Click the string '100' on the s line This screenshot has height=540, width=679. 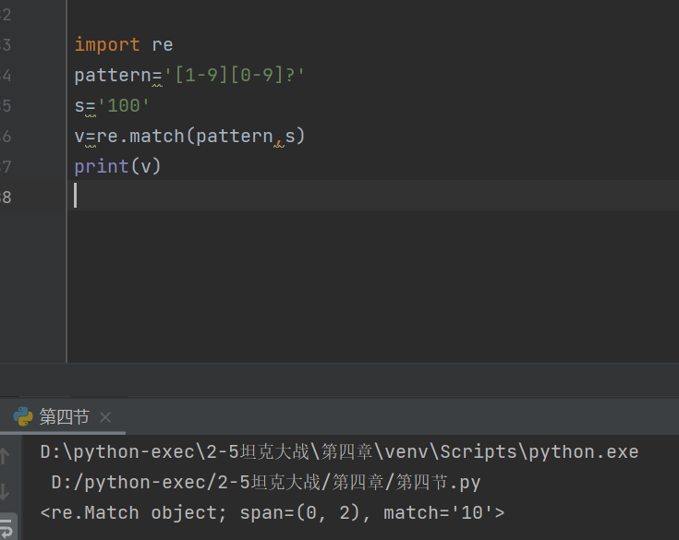[124, 105]
